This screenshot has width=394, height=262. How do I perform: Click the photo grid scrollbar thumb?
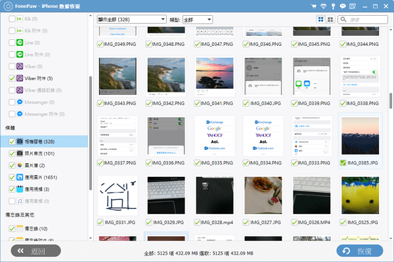click(391, 101)
